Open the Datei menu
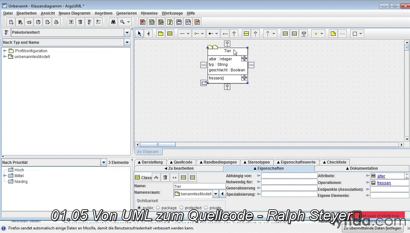 coord(8,13)
